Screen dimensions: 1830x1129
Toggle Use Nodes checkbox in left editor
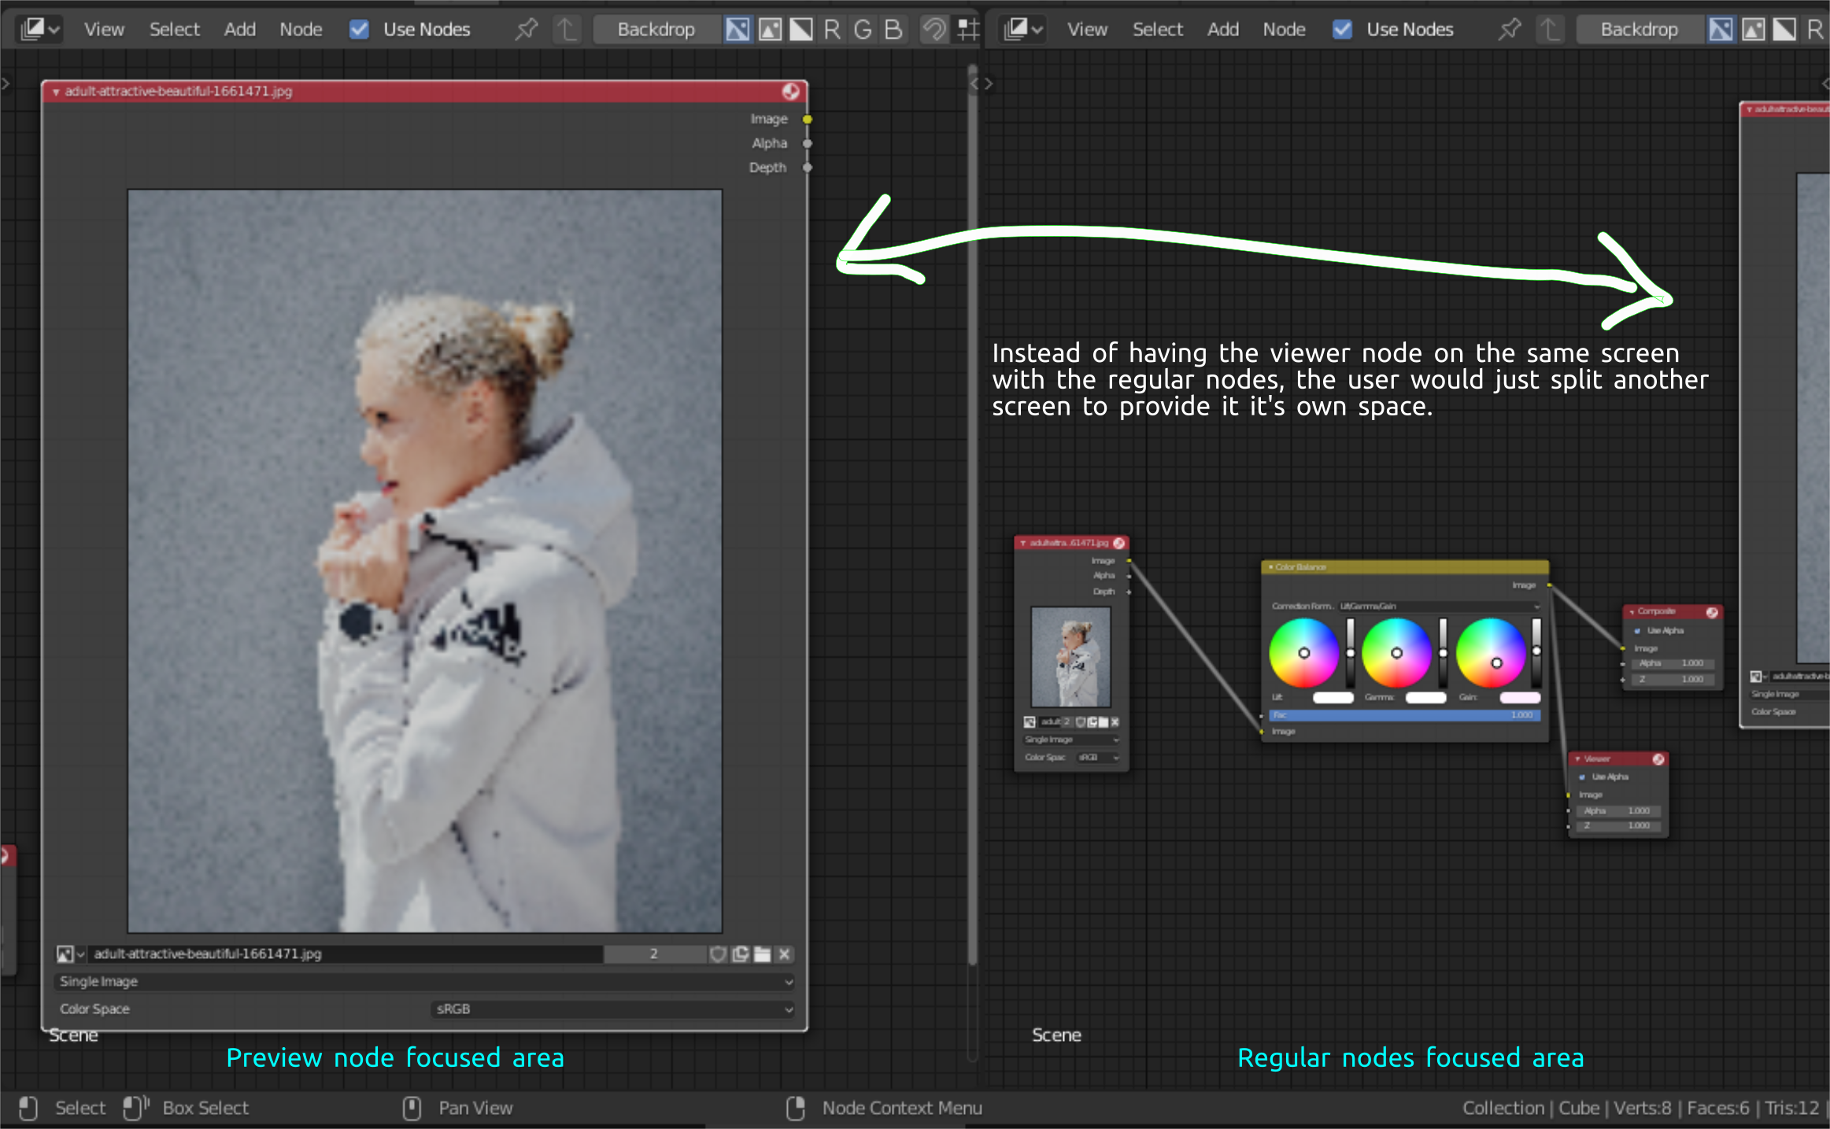pos(359,29)
